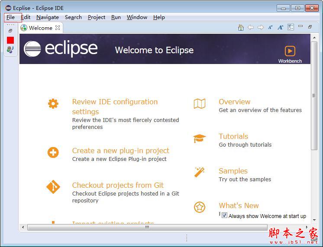Uncheck Always show Welcome at start up
Screen dimensions: 323x247
click(x=225, y=215)
